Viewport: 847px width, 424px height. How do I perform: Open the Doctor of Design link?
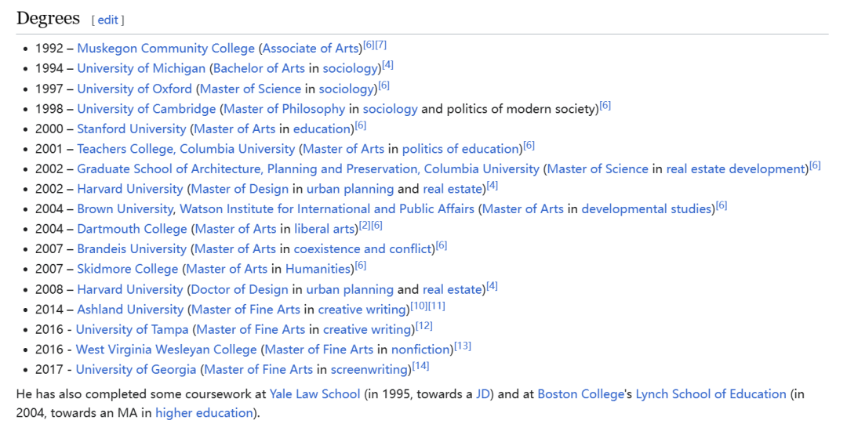point(239,289)
